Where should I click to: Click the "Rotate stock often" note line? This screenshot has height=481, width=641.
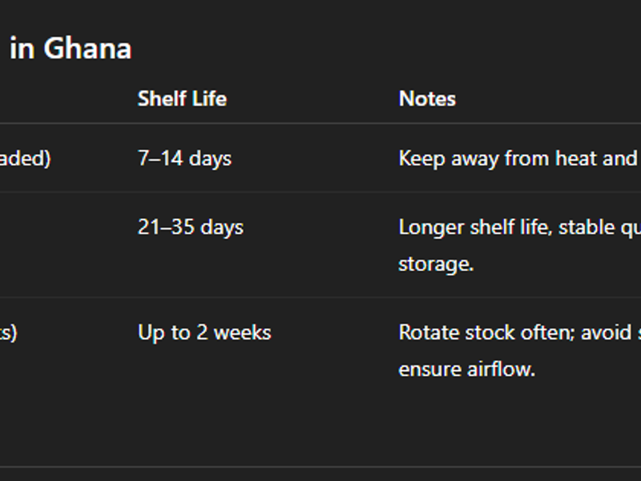518,333
